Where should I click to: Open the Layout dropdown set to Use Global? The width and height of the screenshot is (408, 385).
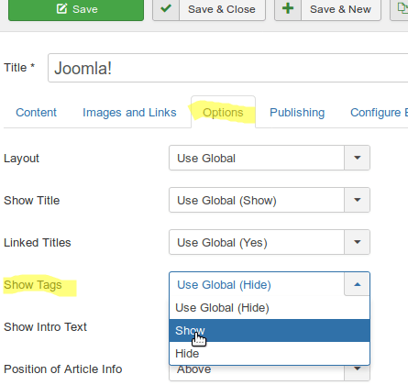[x=270, y=158]
